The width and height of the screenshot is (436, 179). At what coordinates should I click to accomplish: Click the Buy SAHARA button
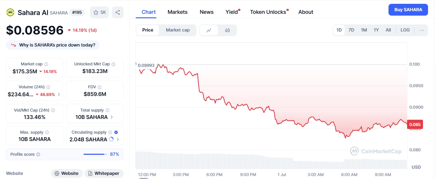408,9
